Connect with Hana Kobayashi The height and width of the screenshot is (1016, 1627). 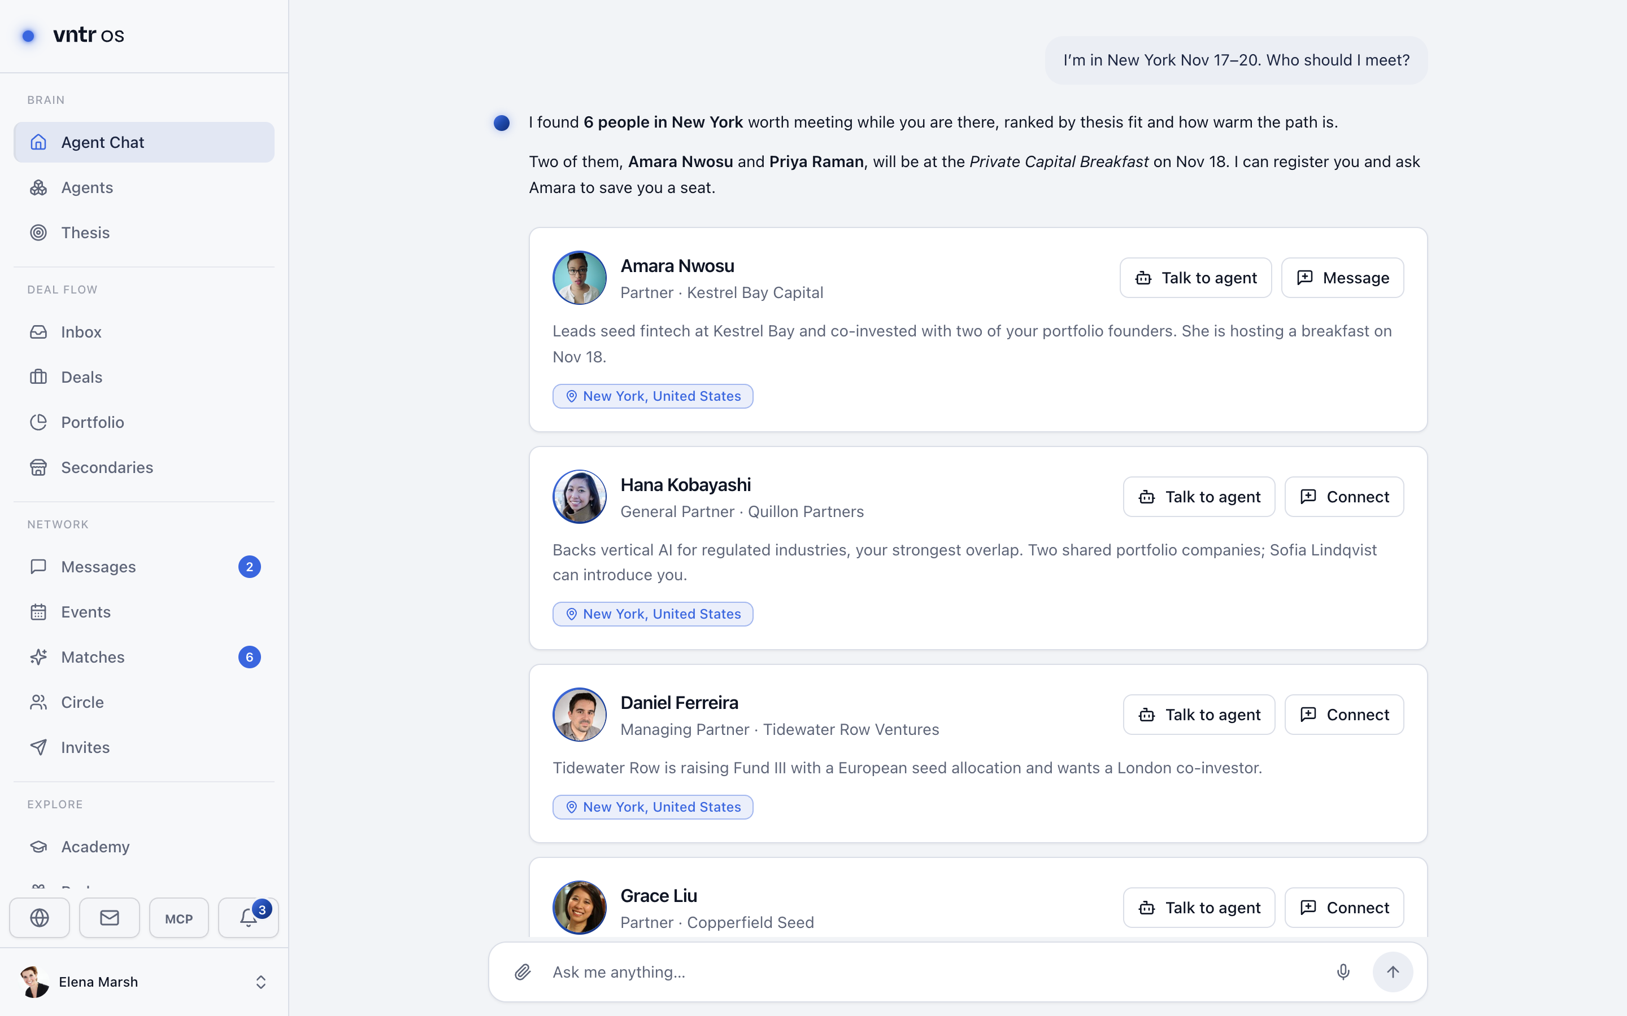(x=1344, y=497)
